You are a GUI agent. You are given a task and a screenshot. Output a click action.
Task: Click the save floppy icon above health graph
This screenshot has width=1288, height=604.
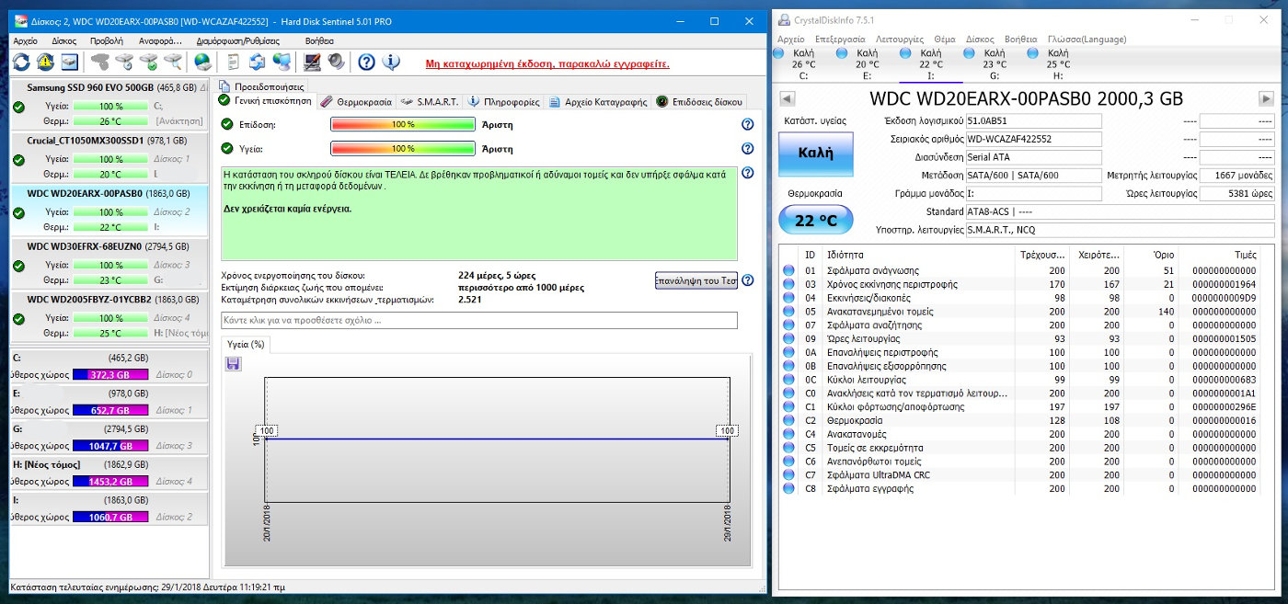coord(233,365)
